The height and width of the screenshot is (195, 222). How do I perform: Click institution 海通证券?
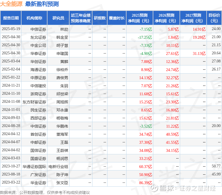pos(38,70)
